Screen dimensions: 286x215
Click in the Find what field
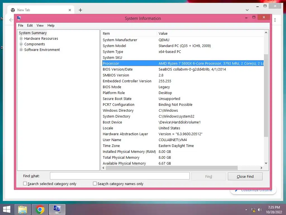click(x=120, y=176)
